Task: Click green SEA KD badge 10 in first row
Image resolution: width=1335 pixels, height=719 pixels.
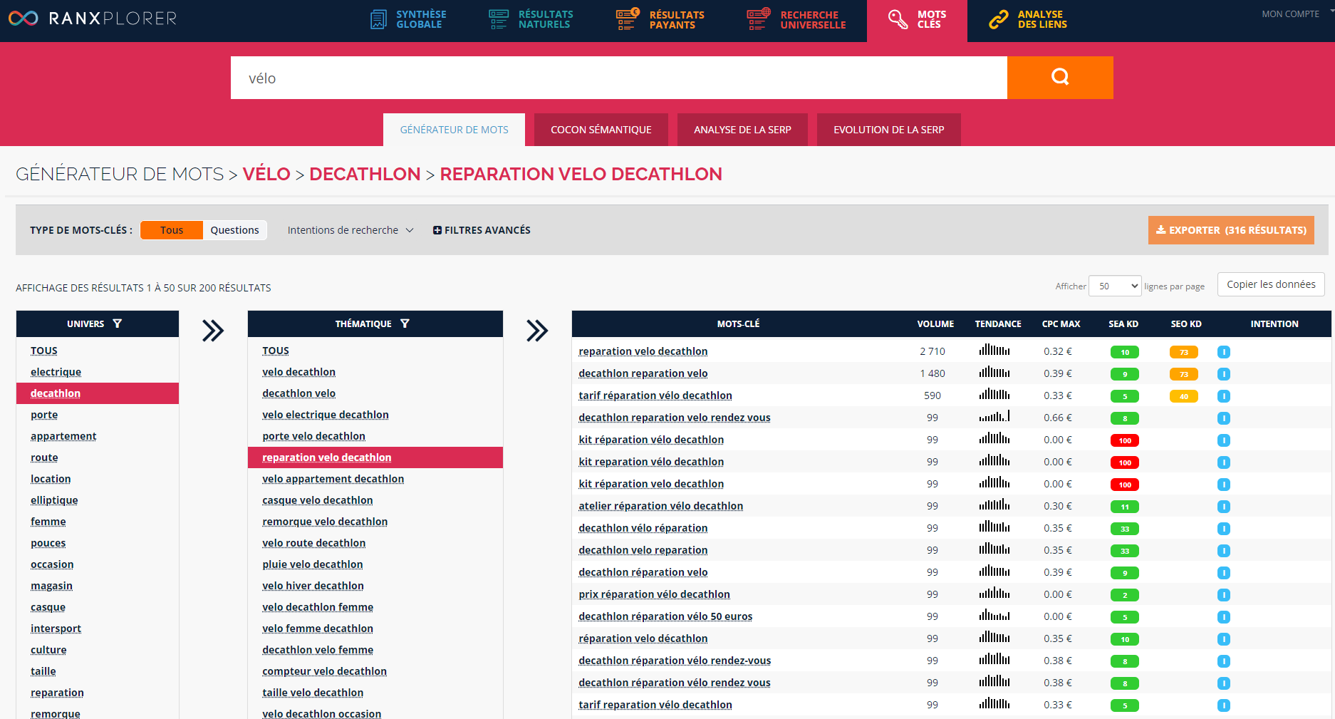Action: point(1125,352)
